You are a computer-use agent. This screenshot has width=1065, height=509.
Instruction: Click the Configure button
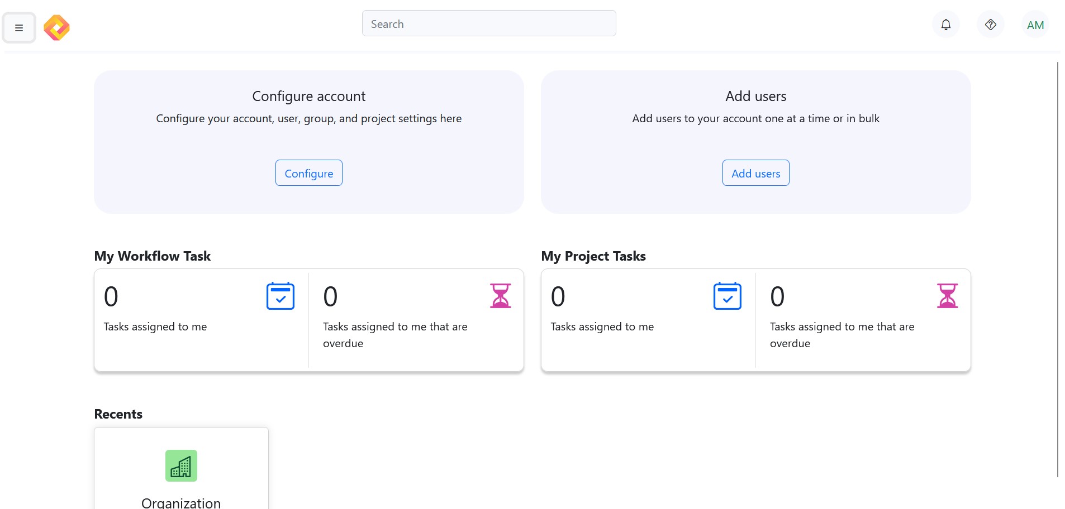click(x=309, y=173)
